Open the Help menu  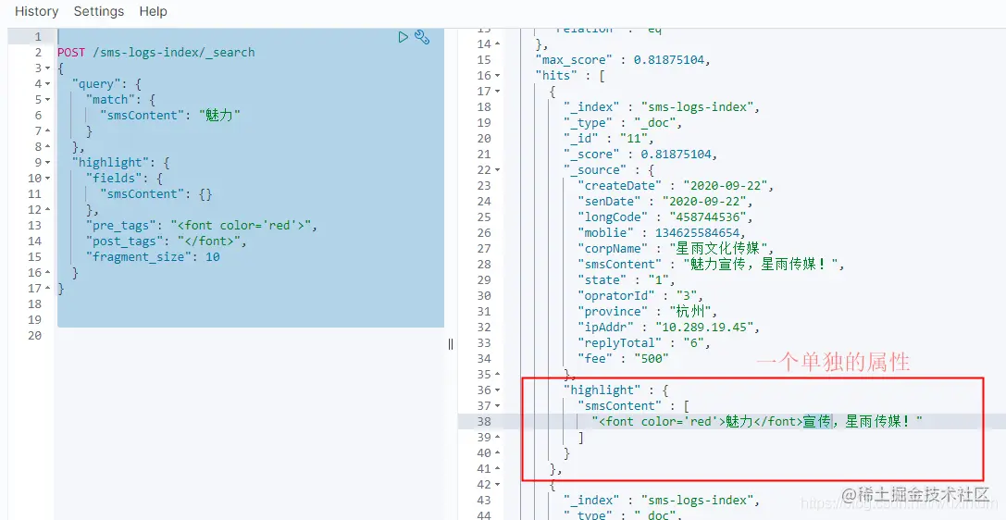pyautogui.click(x=154, y=11)
